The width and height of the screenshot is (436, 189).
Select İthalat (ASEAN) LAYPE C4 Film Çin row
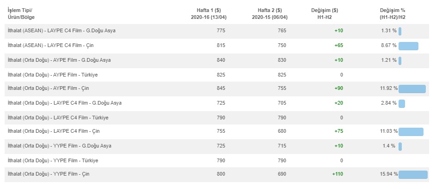[x=216, y=46]
